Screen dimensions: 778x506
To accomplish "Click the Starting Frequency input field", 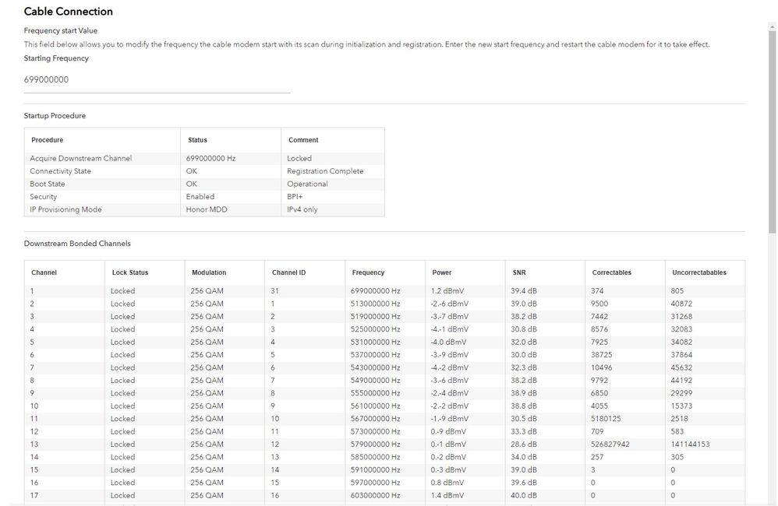I will 156,79.
